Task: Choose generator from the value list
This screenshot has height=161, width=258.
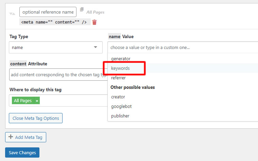Action: (121, 59)
